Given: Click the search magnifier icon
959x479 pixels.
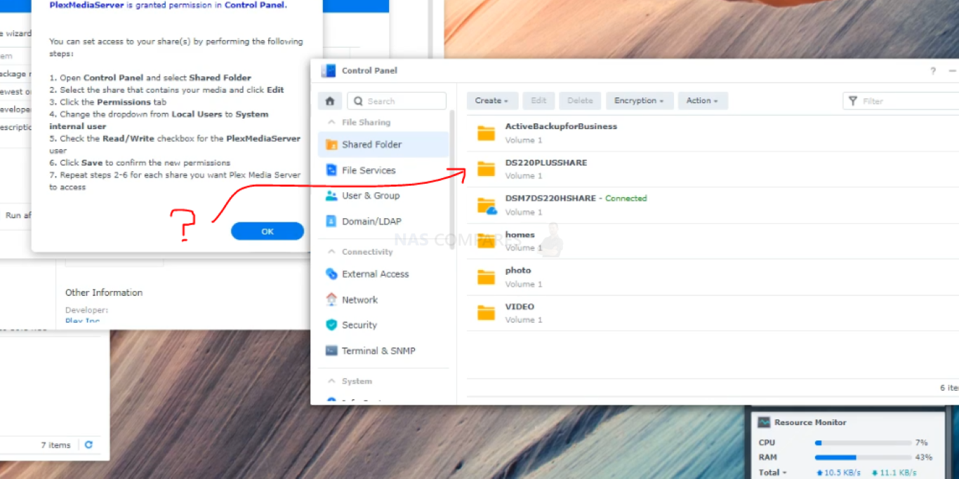Looking at the screenshot, I should [x=358, y=101].
